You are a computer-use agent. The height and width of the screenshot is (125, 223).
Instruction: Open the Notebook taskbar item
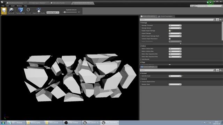point(16,123)
